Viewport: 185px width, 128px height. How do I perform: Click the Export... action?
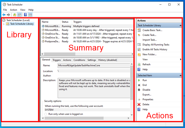pos(147,95)
